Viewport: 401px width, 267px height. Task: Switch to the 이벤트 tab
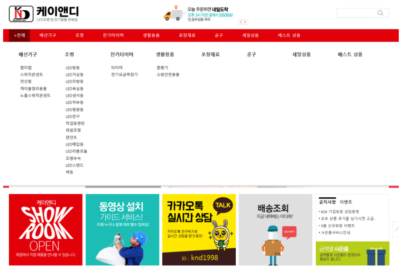click(346, 202)
